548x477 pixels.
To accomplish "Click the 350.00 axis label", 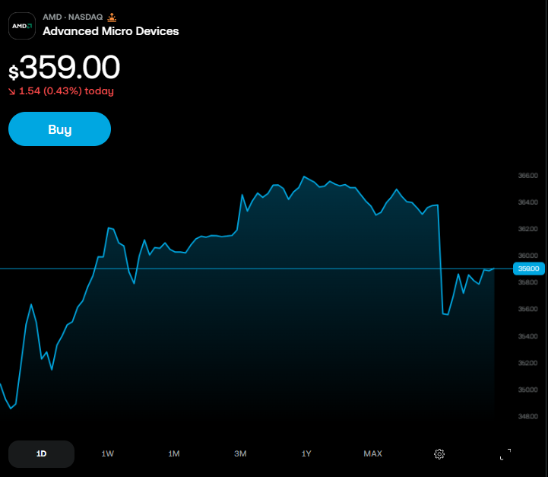I will 528,390.
